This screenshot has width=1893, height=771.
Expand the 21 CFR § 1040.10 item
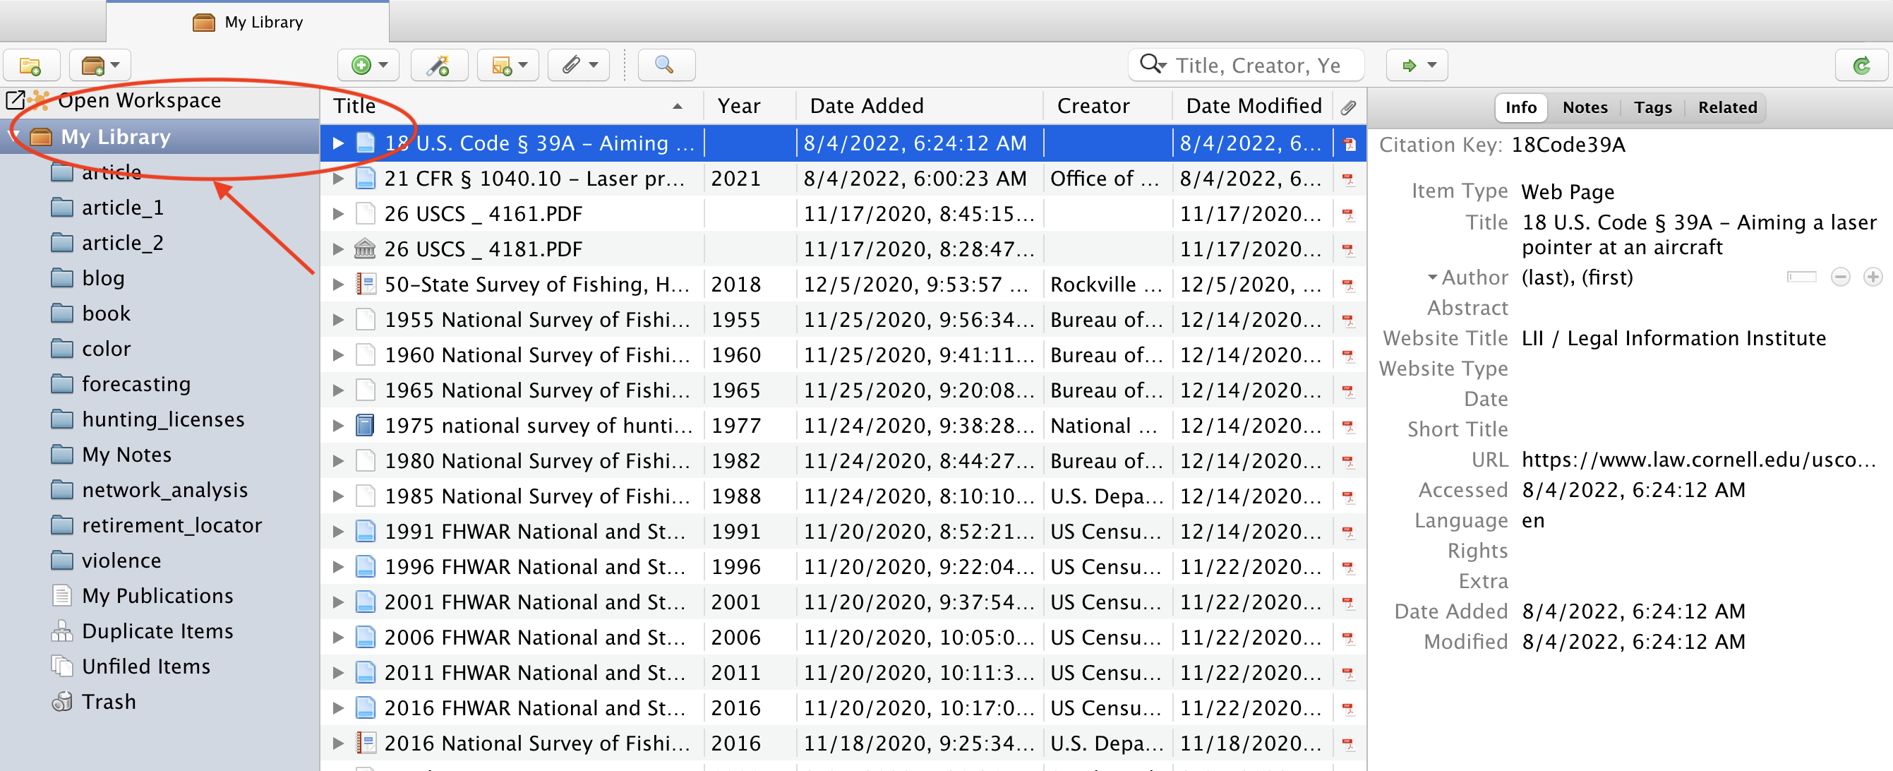[338, 179]
